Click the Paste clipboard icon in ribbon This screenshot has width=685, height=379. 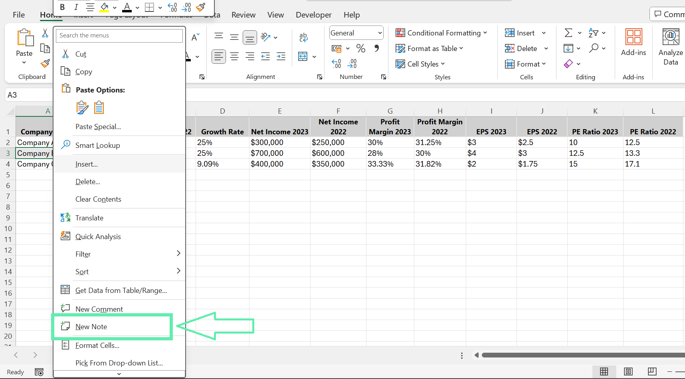25,37
